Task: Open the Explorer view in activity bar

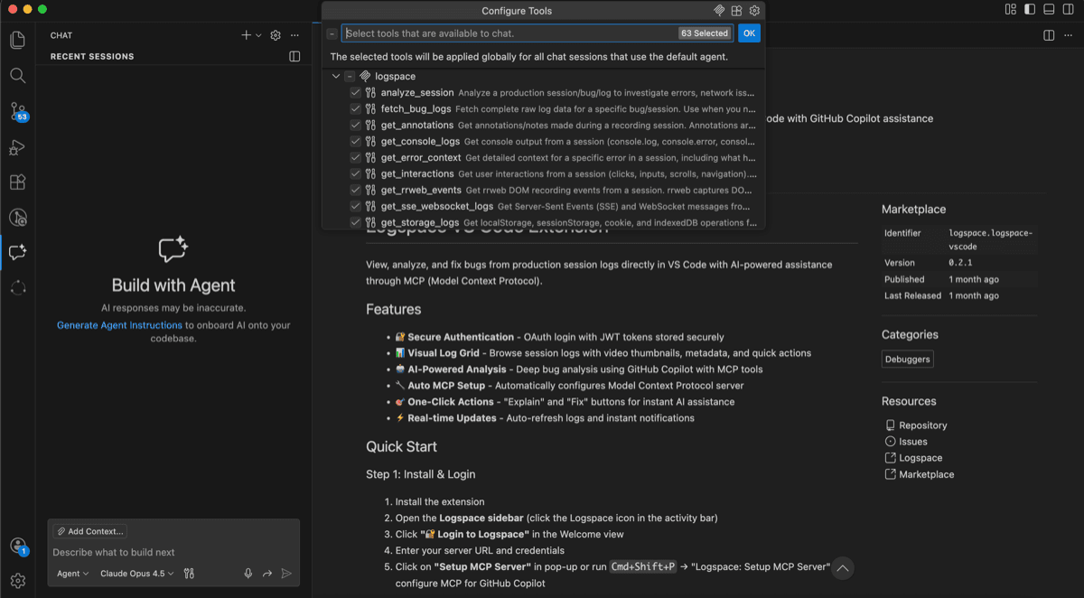Action: pos(17,40)
